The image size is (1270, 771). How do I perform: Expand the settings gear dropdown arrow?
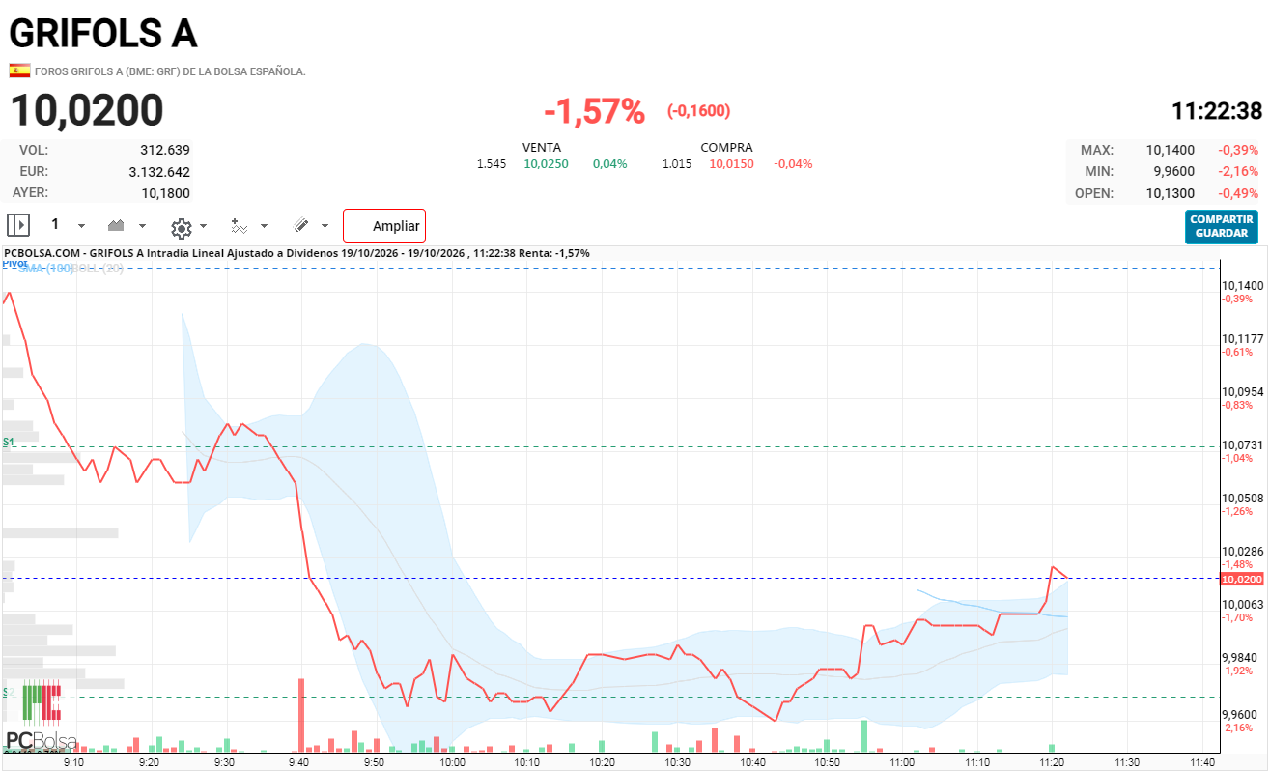coord(203,227)
